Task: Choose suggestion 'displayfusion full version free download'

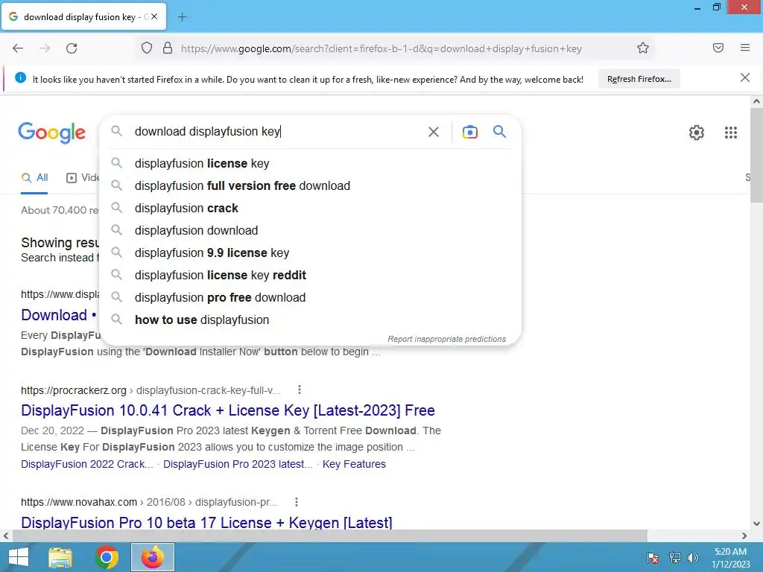Action: pos(310,185)
